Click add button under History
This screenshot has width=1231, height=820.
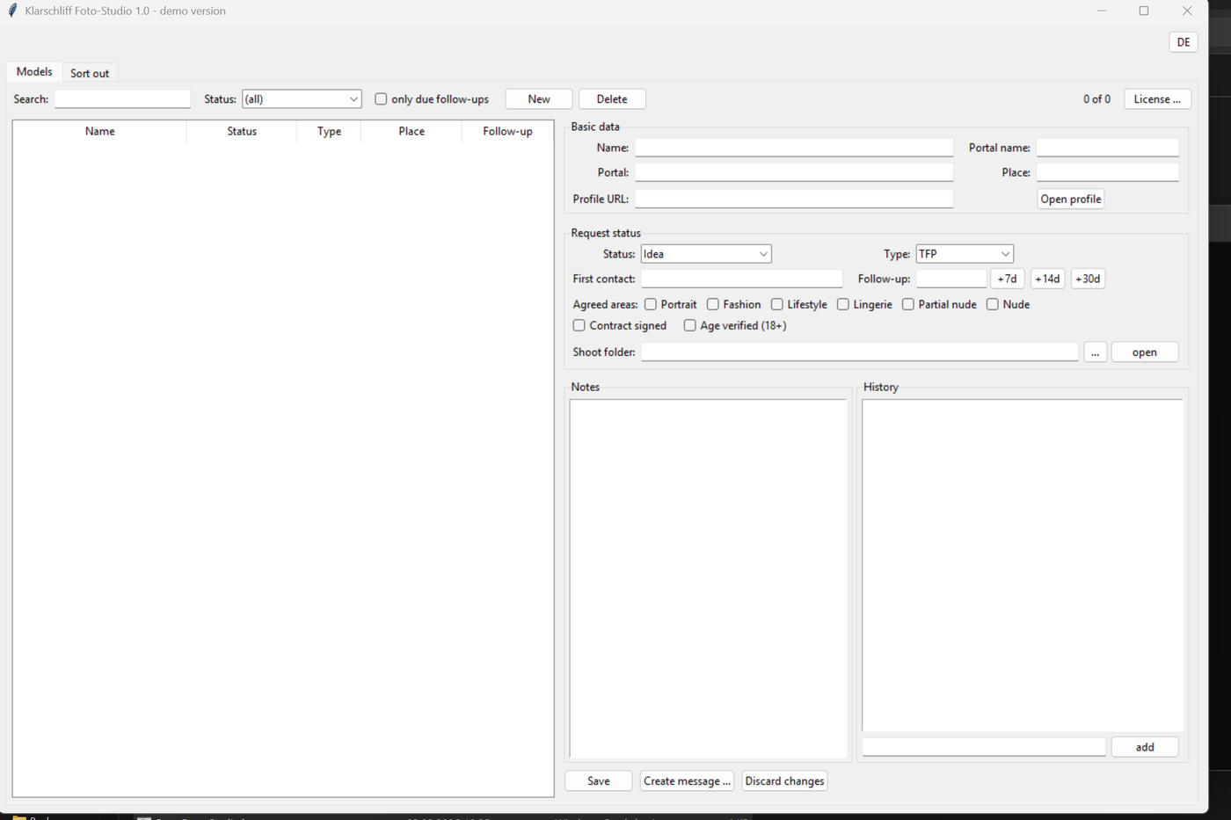[1145, 747]
